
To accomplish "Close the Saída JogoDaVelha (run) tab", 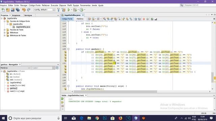I will point(86,95).
